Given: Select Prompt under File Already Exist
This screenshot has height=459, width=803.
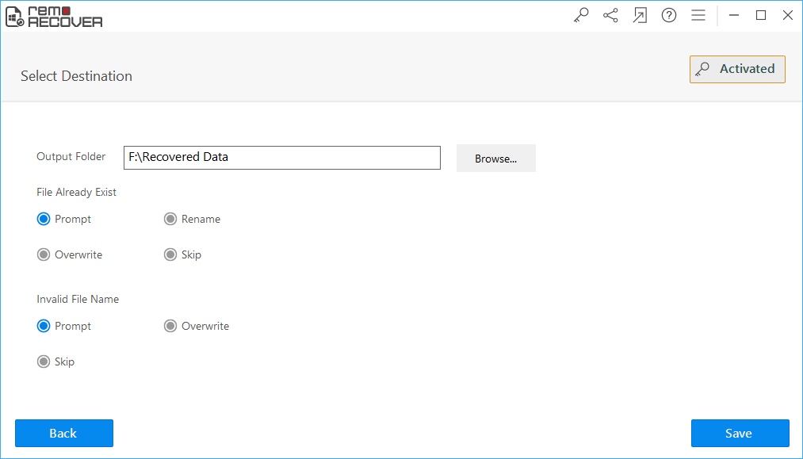Looking at the screenshot, I should 44,219.
